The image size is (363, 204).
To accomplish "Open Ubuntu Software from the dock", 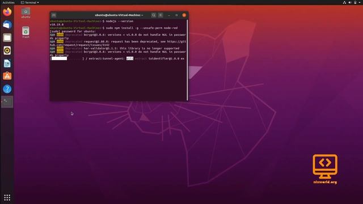I will pyautogui.click(x=7, y=76).
